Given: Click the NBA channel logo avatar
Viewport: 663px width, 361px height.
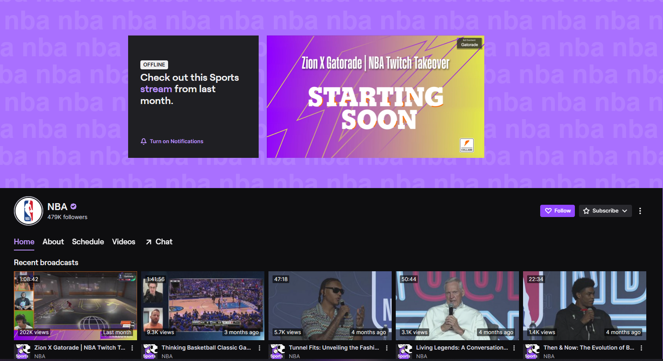Looking at the screenshot, I should (x=28, y=211).
